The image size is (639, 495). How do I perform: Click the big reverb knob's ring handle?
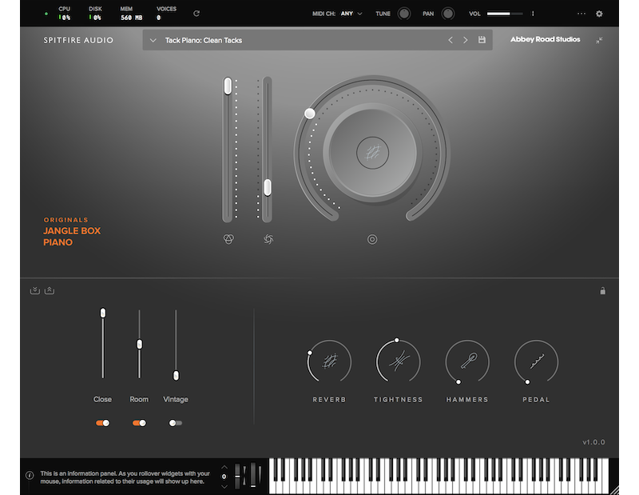(310, 114)
